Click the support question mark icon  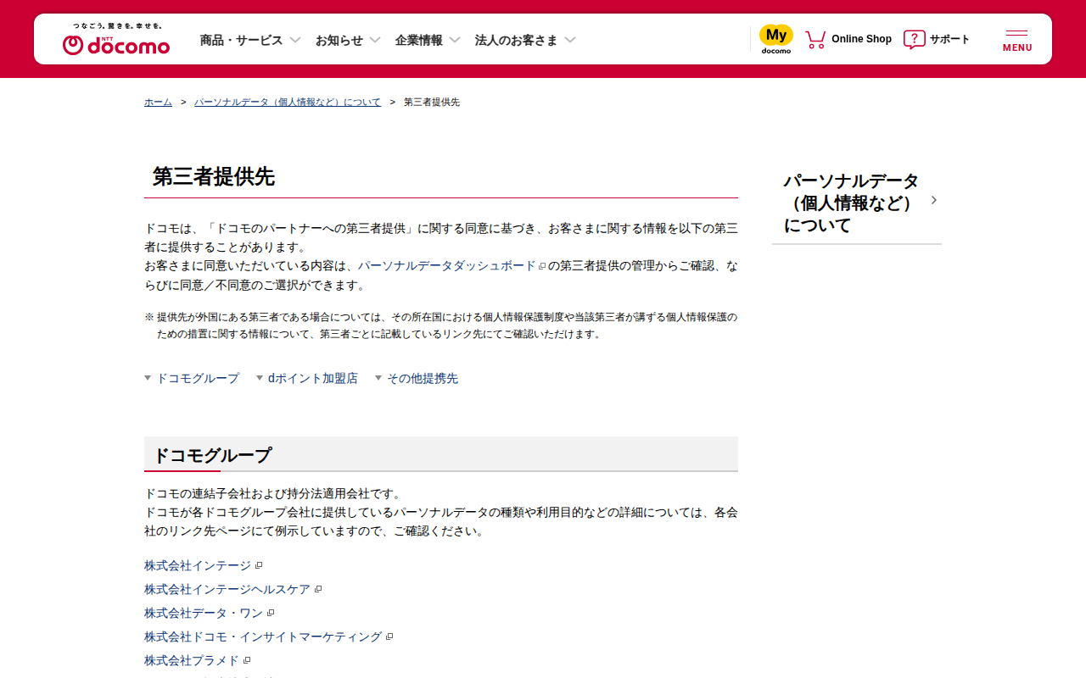pos(914,39)
